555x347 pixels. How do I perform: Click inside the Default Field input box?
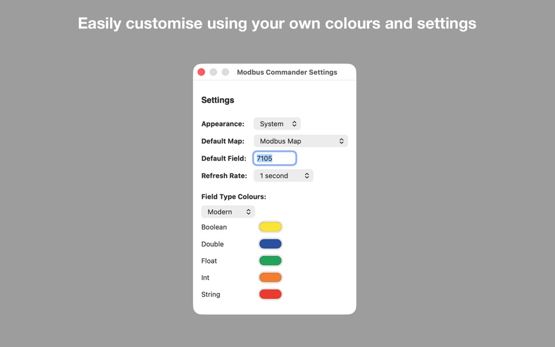275,158
